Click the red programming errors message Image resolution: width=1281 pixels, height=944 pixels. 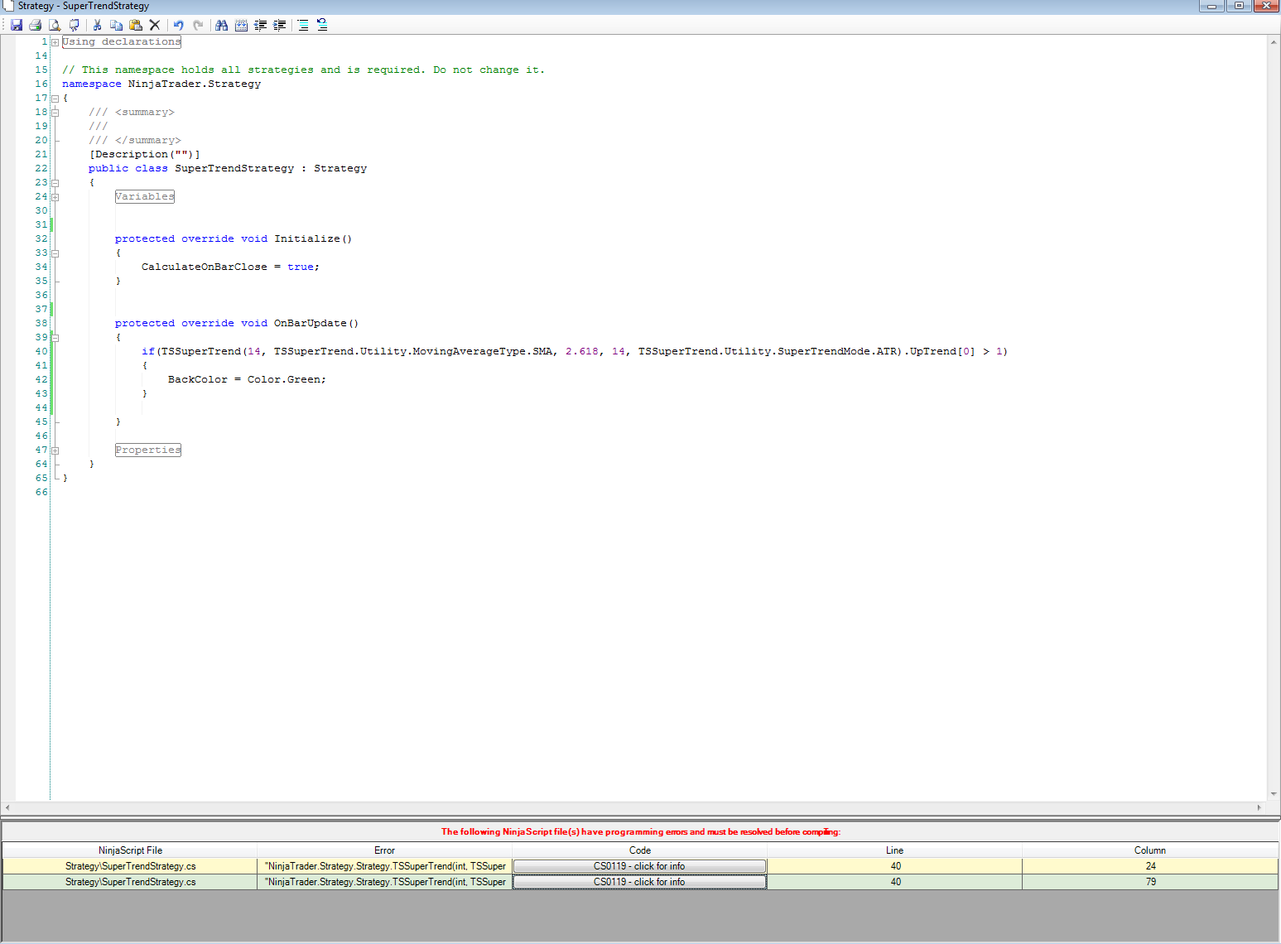pos(641,831)
